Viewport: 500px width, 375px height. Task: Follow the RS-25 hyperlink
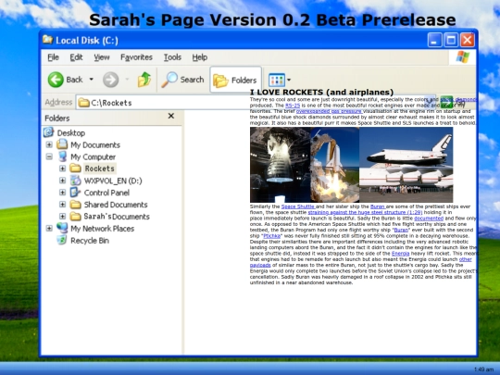[293, 106]
